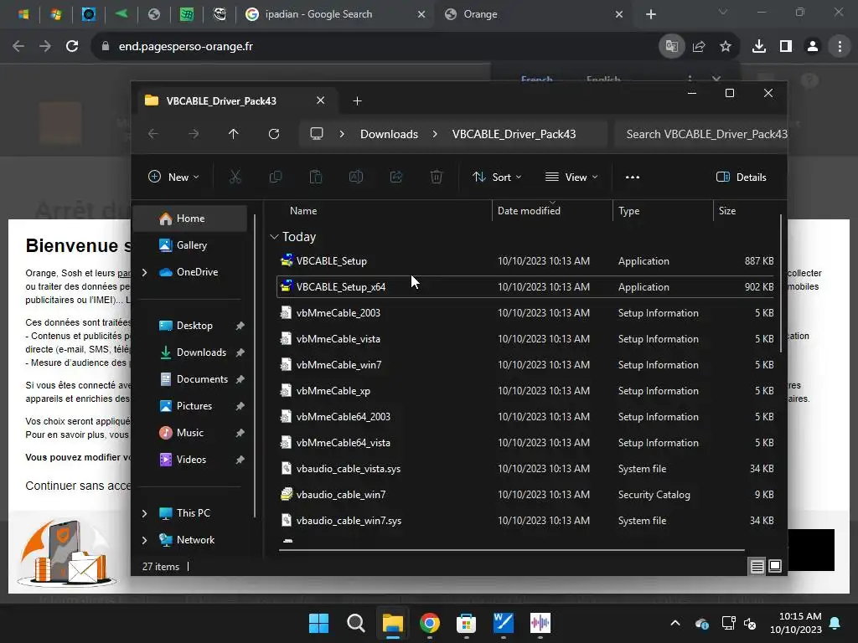
Task: Click the Explorer Back navigation arrow
Action: click(x=153, y=134)
